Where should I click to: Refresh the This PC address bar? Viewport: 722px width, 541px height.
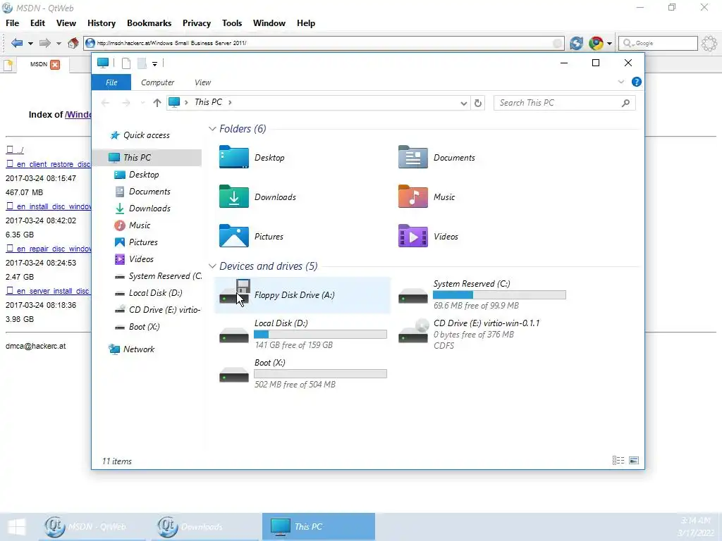point(478,103)
